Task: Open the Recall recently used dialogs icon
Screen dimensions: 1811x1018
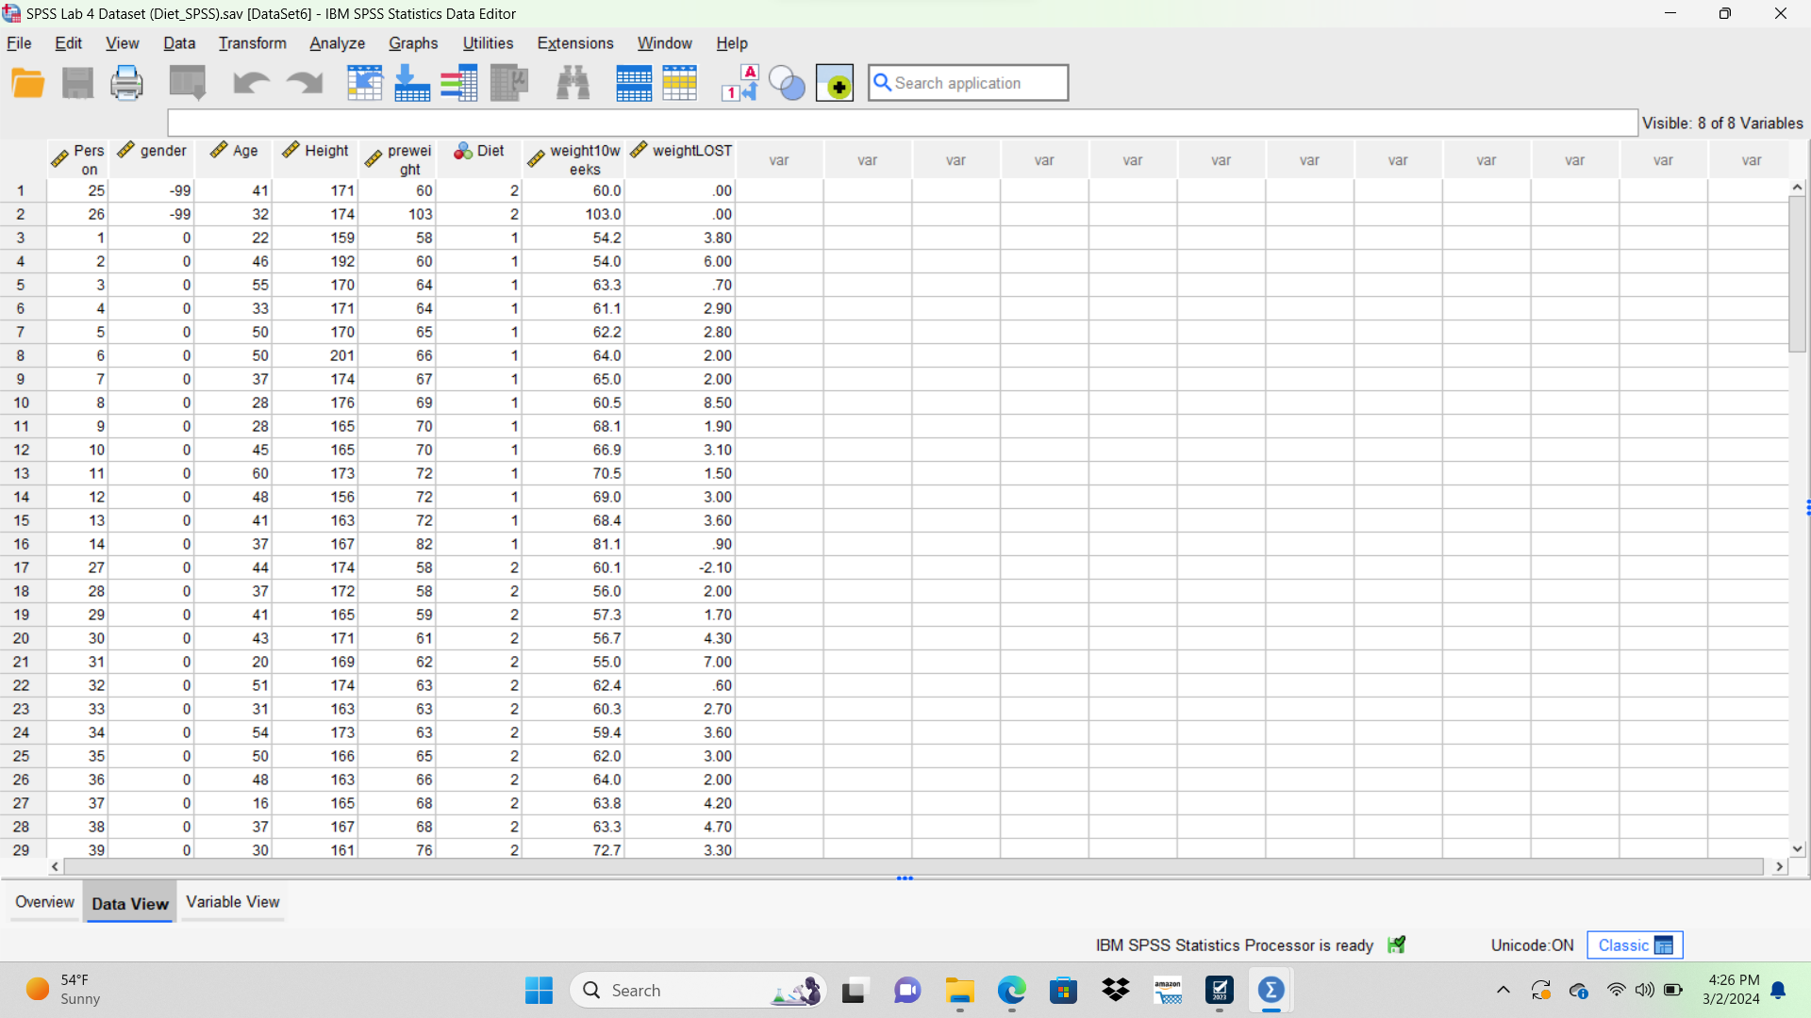Action: click(187, 82)
